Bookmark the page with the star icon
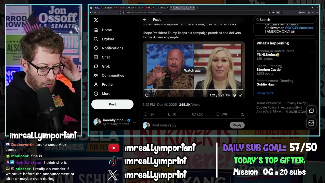The height and width of the screenshot is (183, 325). [283, 12]
